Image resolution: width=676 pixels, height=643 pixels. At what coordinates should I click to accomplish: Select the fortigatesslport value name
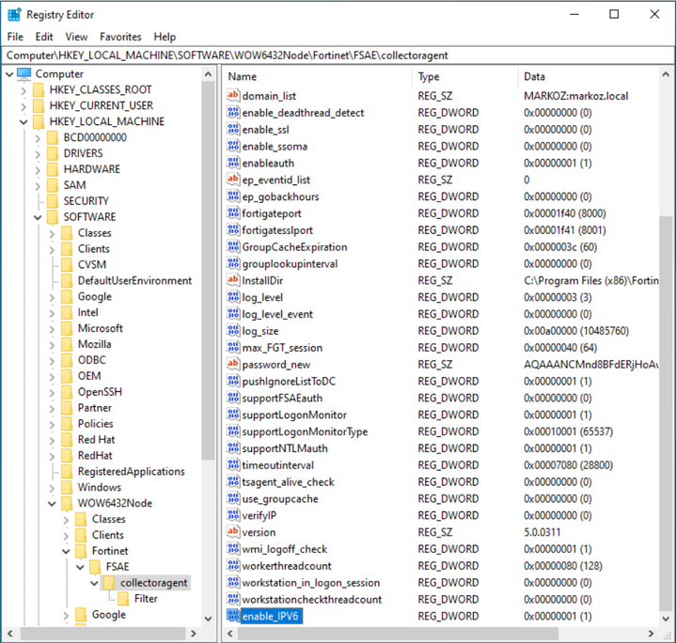pos(277,230)
